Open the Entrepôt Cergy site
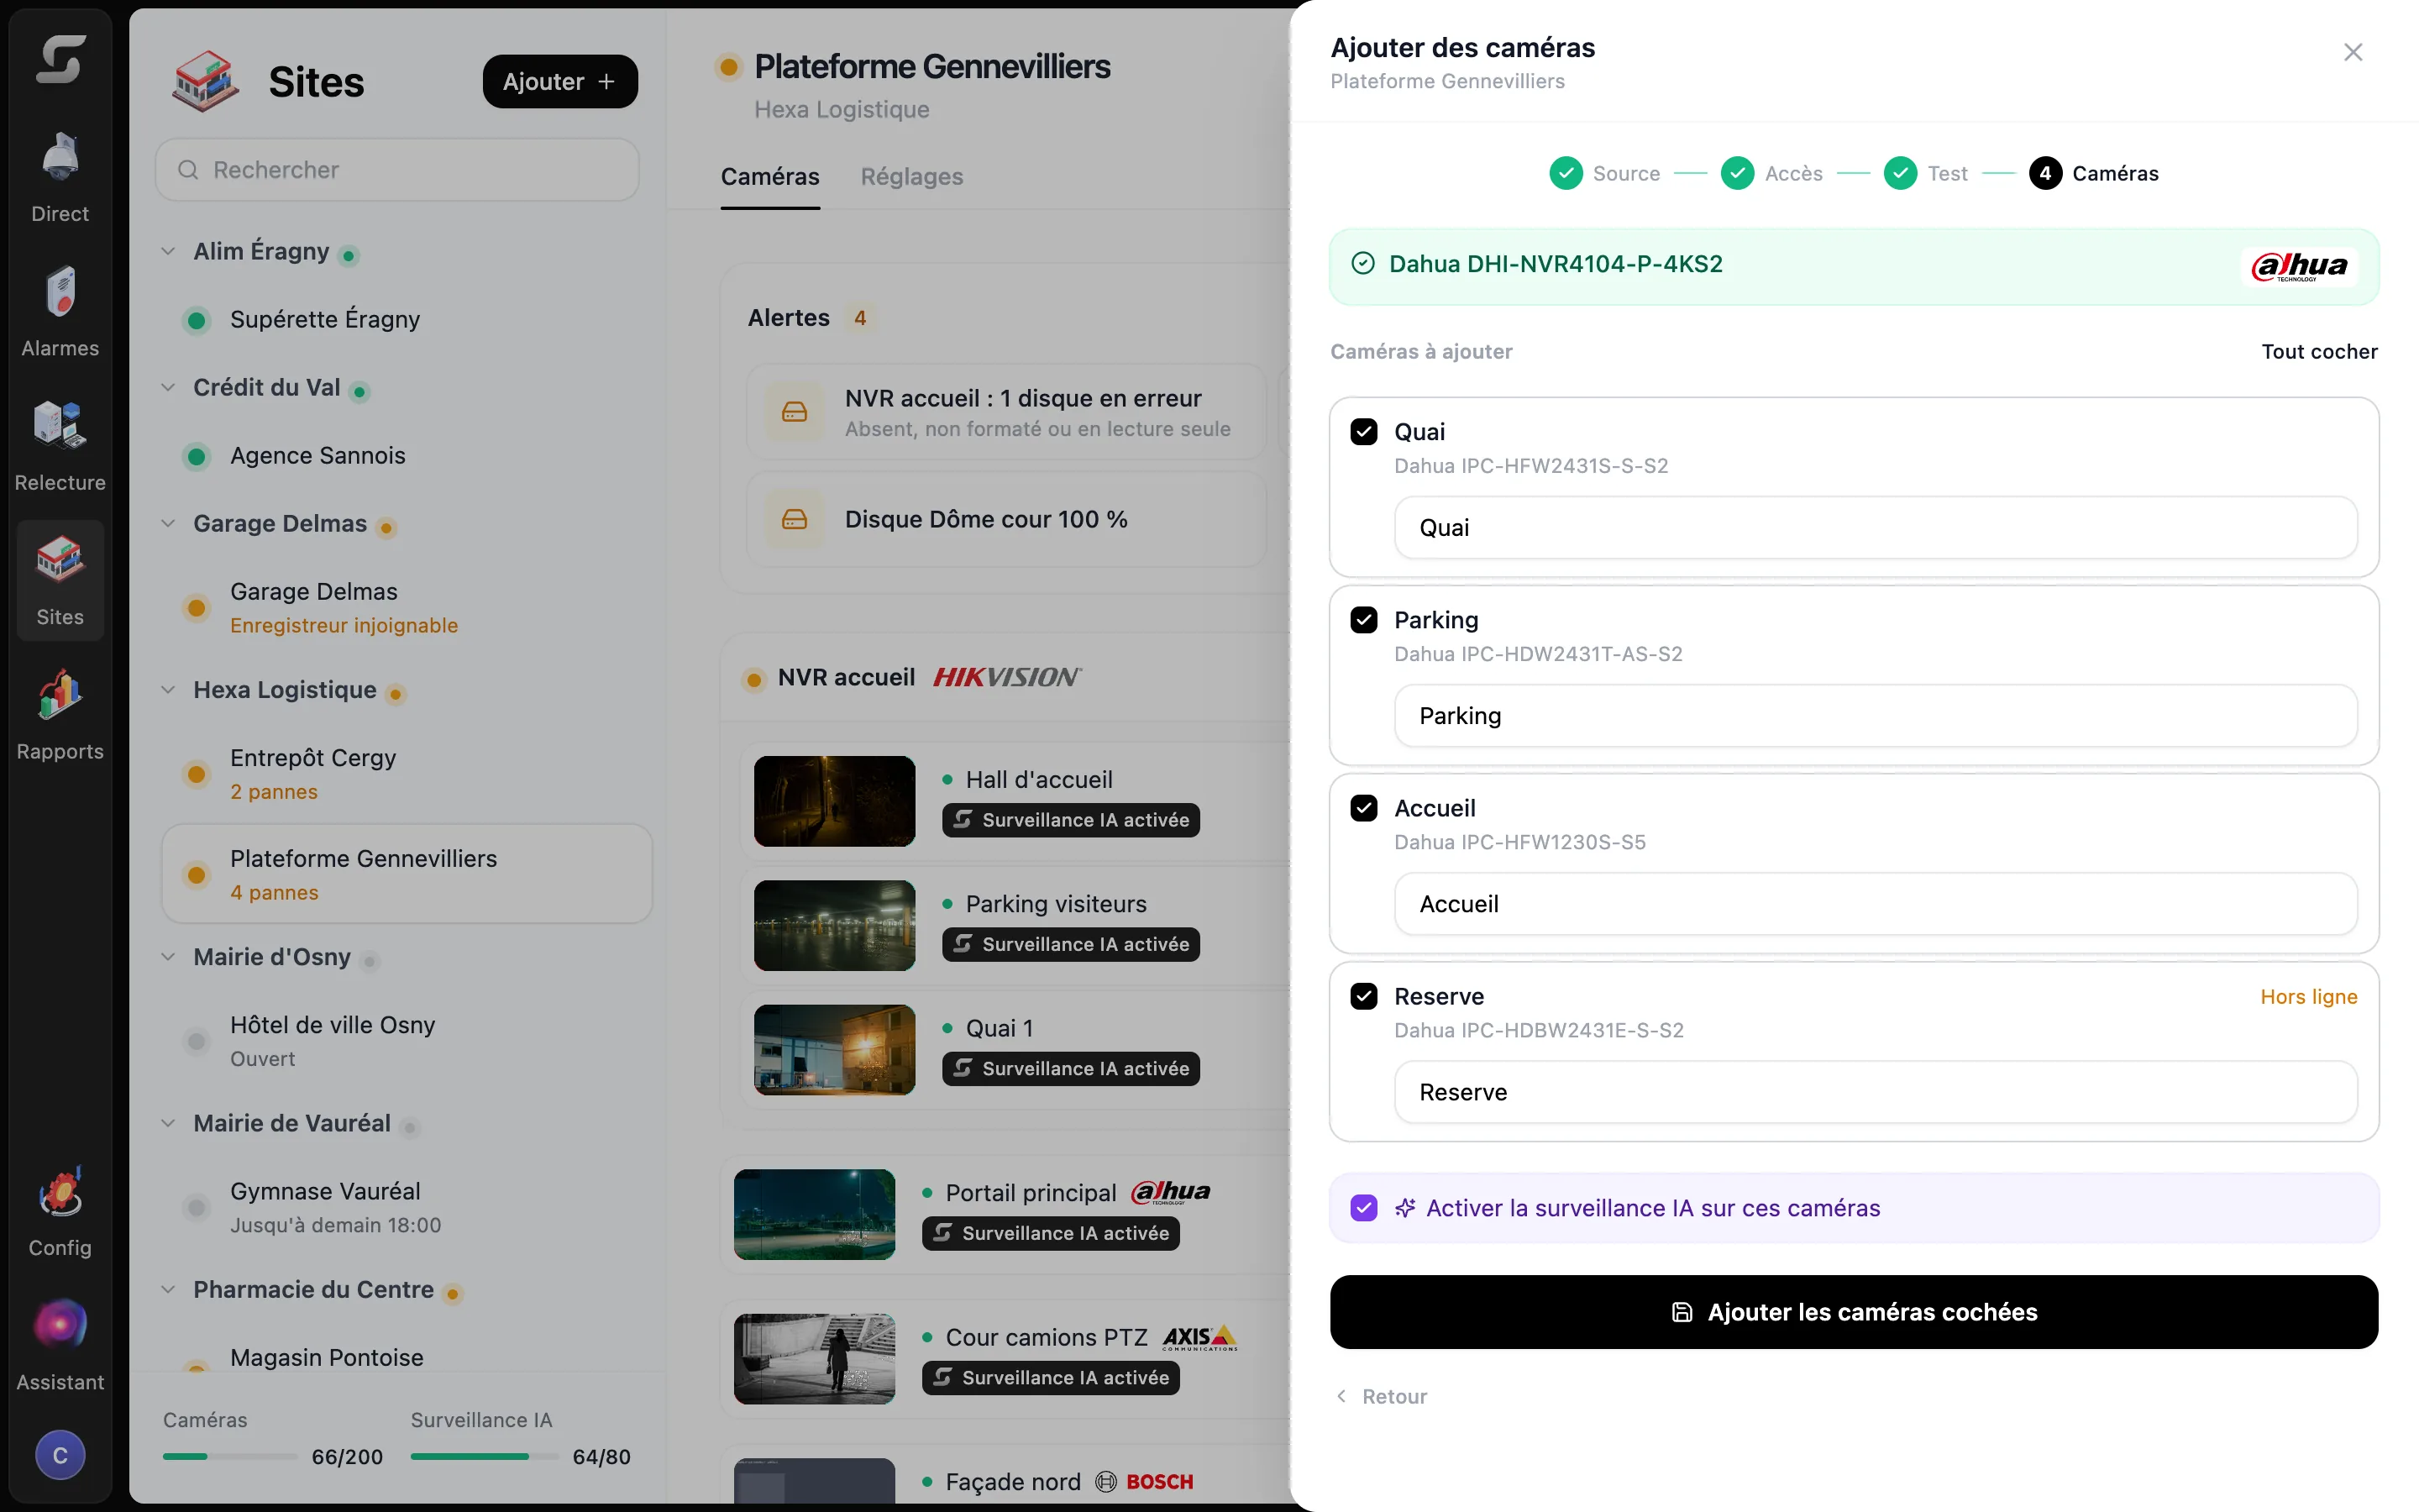The width and height of the screenshot is (2419, 1512). (x=407, y=774)
